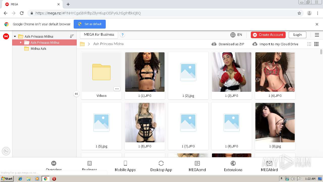Click the Create Account button
Viewport: 323px width, 182px height.
point(268,35)
